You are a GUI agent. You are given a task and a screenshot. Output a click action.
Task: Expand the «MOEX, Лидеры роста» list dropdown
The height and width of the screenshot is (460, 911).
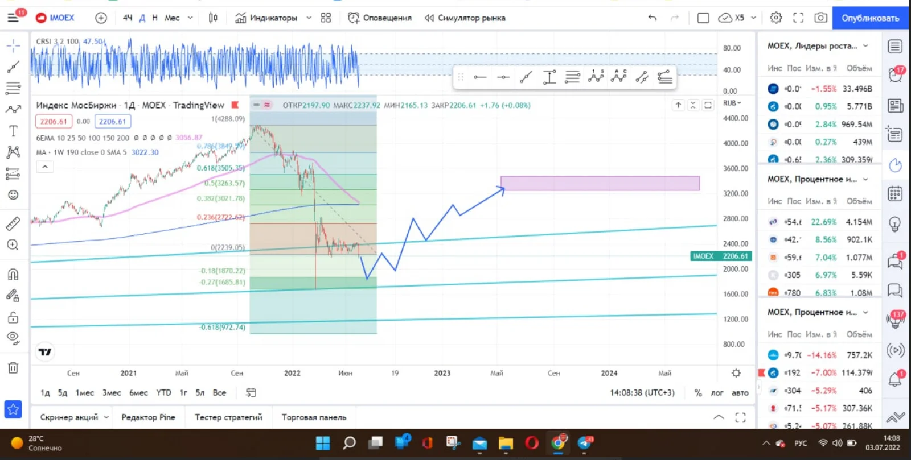click(865, 46)
